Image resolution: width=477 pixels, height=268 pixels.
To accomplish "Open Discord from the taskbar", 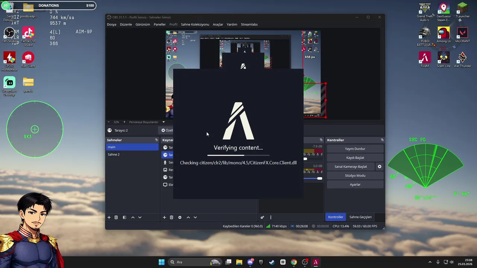I will [250, 262].
